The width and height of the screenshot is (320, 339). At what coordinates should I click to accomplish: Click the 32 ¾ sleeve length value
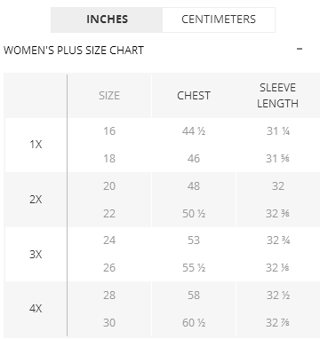278,240
